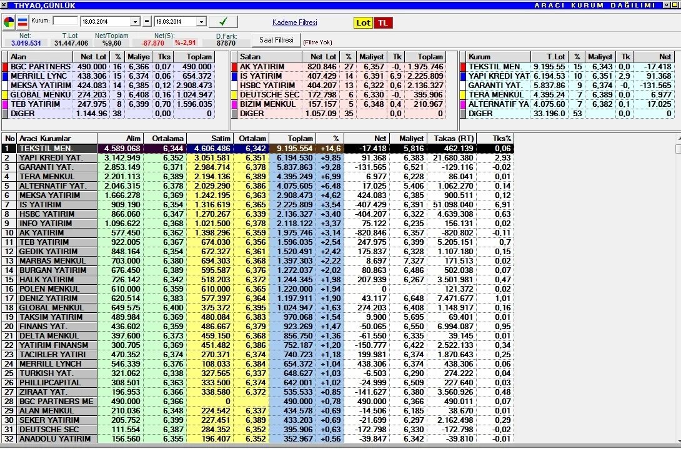Open the Saat Filtresi time filter
The image size is (681, 449).
point(276,40)
